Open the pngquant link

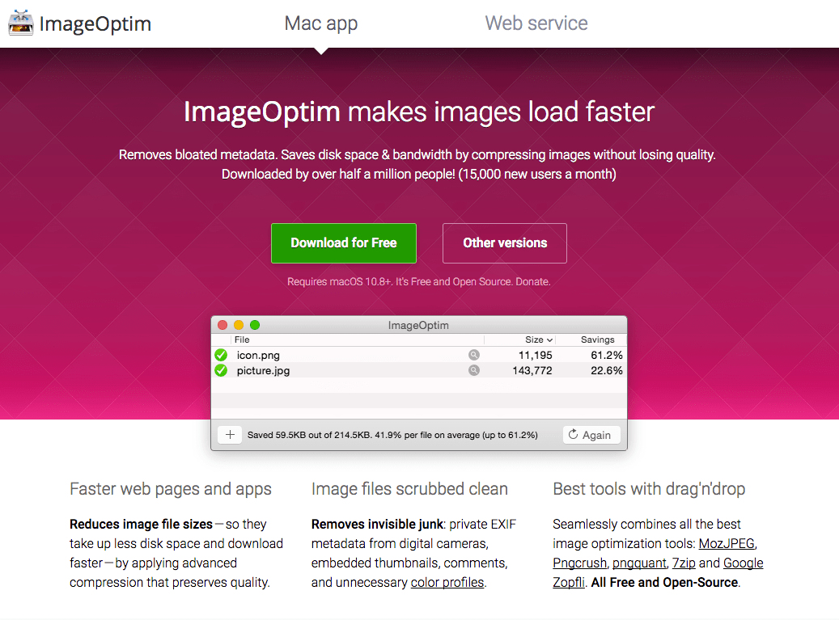click(x=639, y=563)
